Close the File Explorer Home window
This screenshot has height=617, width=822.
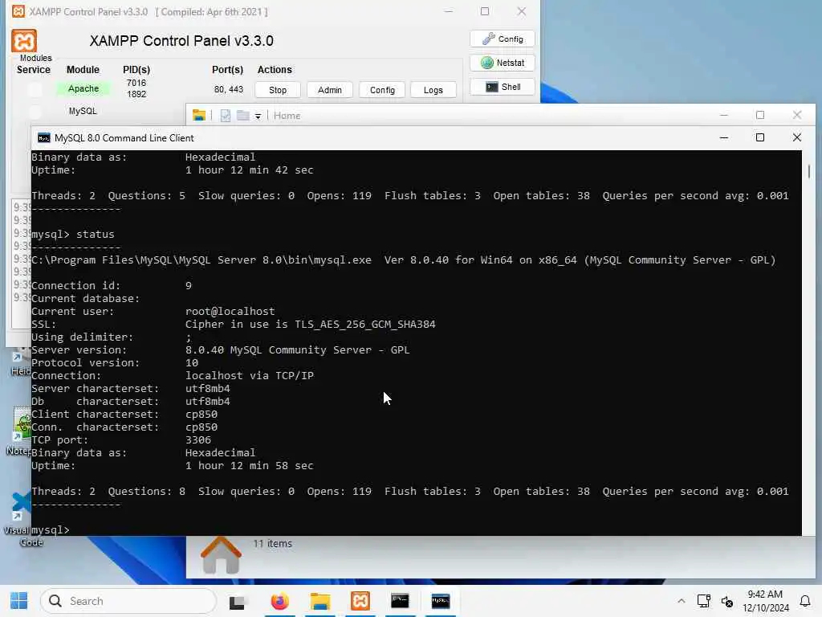[x=797, y=115]
